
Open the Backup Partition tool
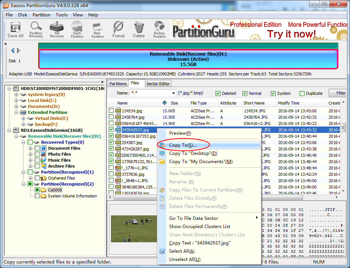[159, 29]
